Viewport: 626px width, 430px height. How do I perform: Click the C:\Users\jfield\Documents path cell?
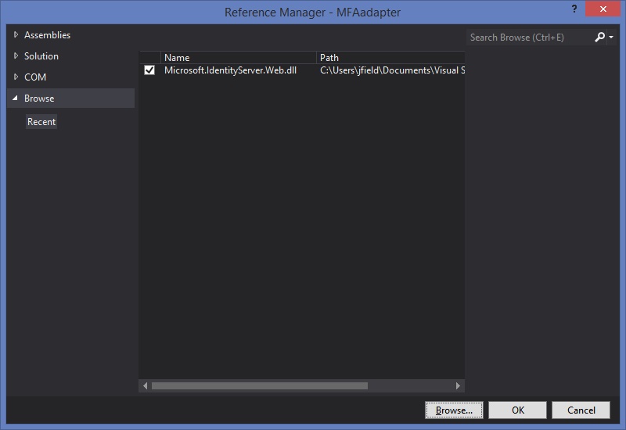[x=392, y=70]
